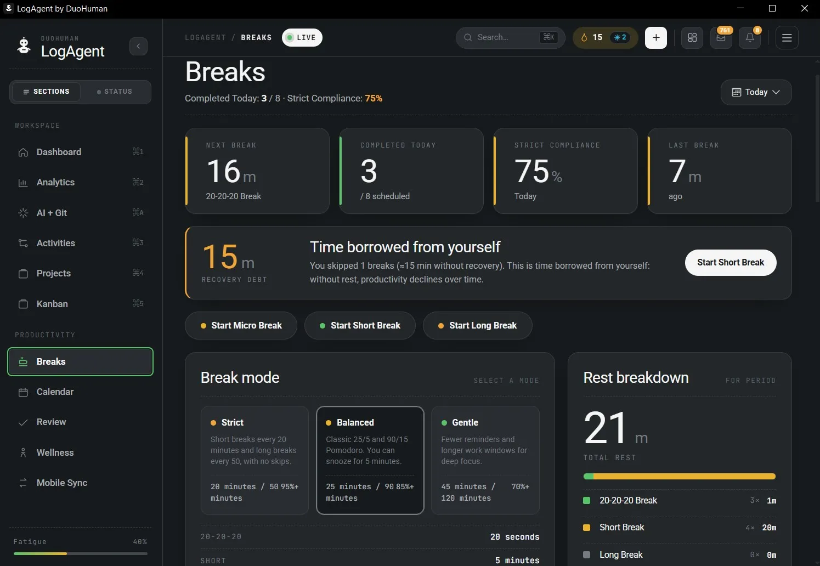Open the AI + Git sparkle icon
The width and height of the screenshot is (820, 566).
23,213
